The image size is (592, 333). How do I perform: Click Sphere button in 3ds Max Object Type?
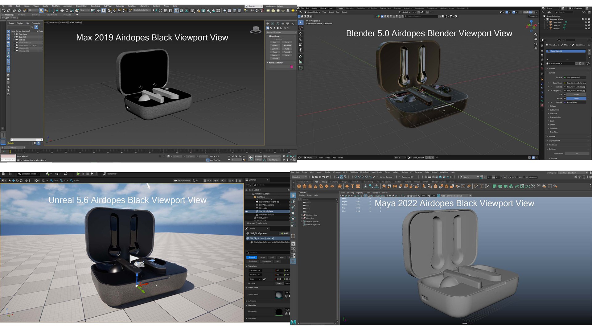[275, 45]
